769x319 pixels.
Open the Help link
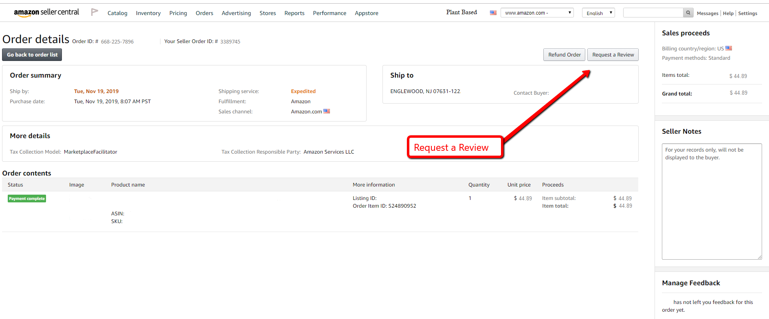[x=728, y=13]
